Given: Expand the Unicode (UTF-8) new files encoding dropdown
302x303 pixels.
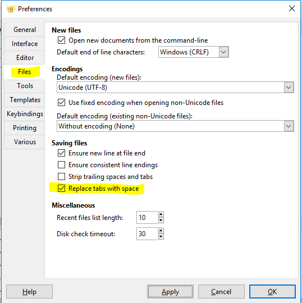Looking at the screenshot, I should 175,88.
